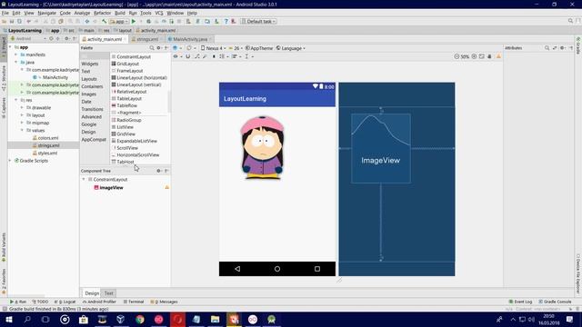Screen dimensions: 582x327
Task: Click the Clear All Constraints icon
Action: tap(197, 56)
